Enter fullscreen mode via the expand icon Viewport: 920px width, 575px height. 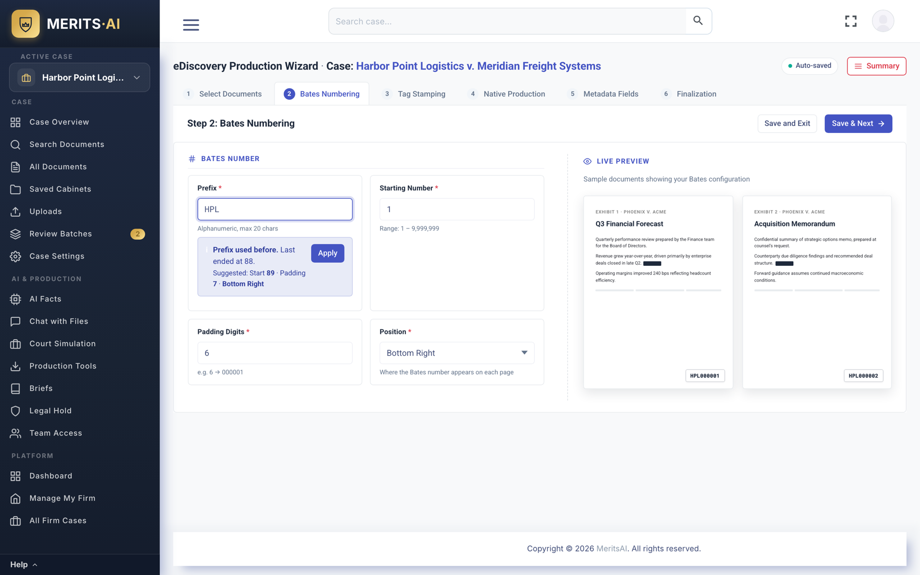[x=851, y=21]
